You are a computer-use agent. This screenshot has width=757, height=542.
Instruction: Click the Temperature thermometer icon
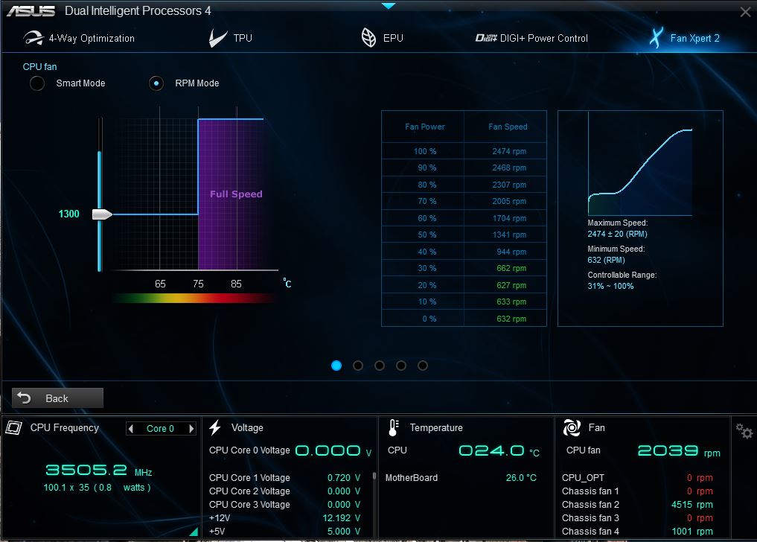[x=394, y=427]
